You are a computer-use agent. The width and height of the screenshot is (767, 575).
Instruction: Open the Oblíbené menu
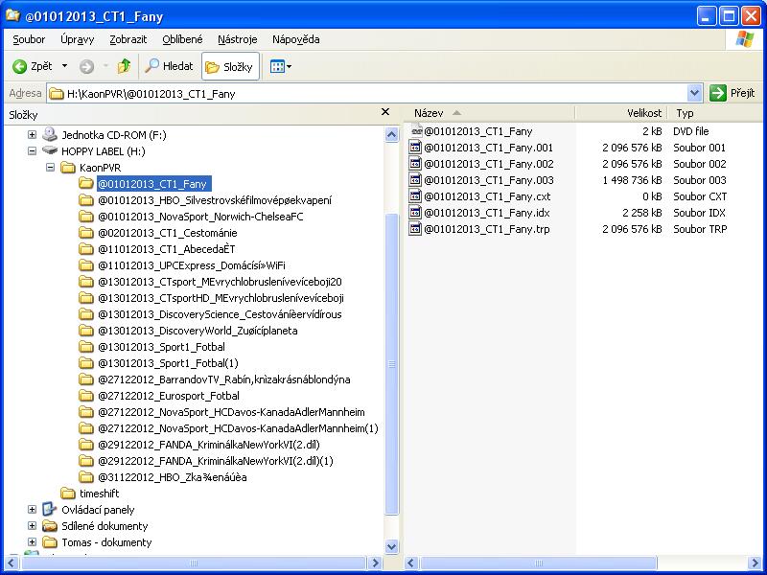(182, 39)
